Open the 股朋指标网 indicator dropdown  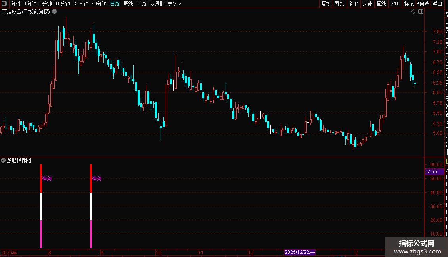[3, 161]
